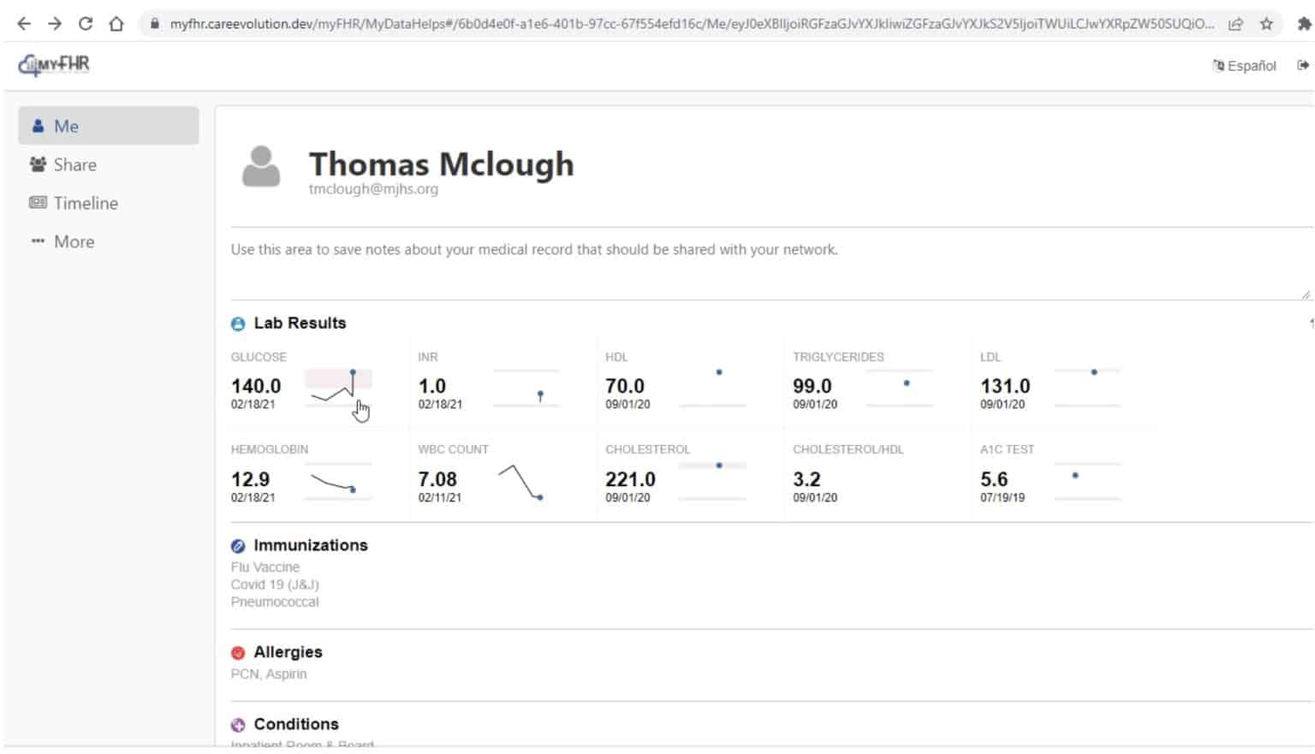Open the Timeline icon in sidebar

point(37,203)
